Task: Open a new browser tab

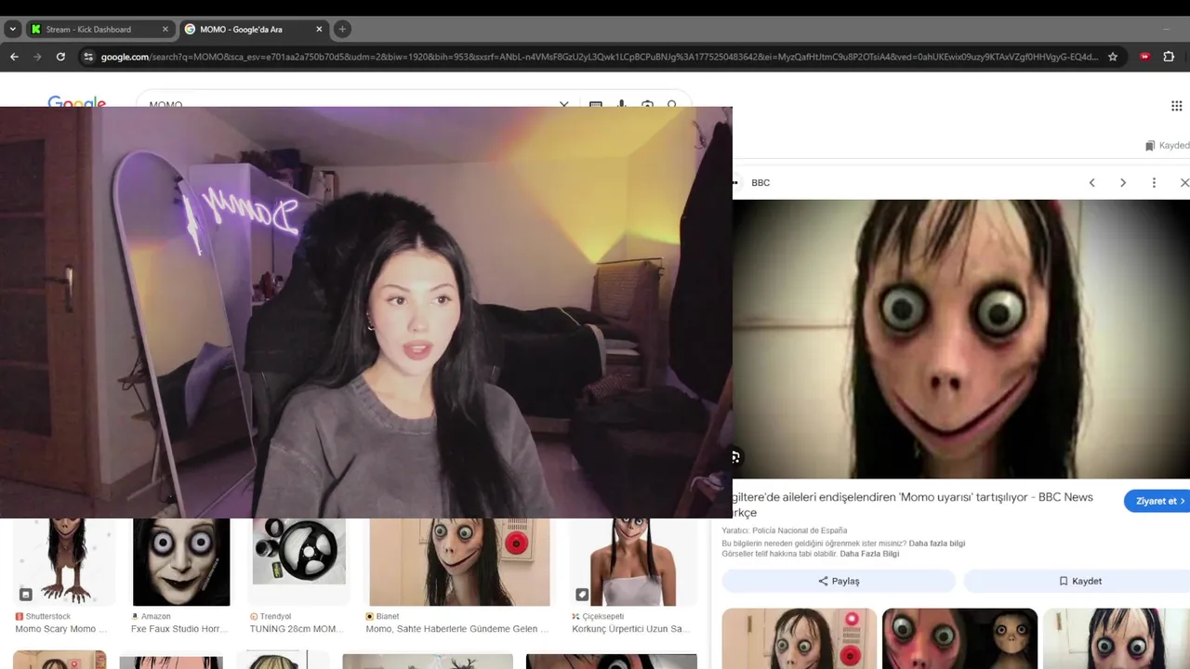Action: 342,29
